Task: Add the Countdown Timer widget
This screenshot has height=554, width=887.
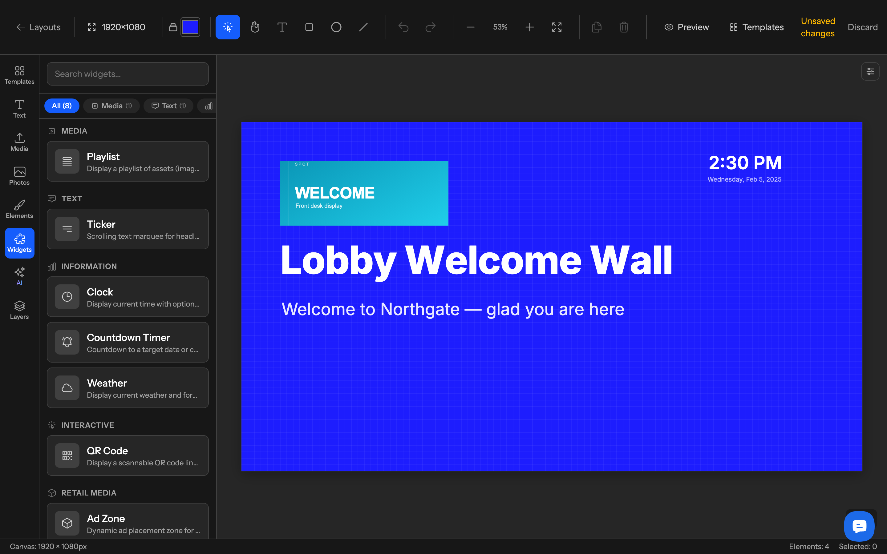Action: click(128, 342)
